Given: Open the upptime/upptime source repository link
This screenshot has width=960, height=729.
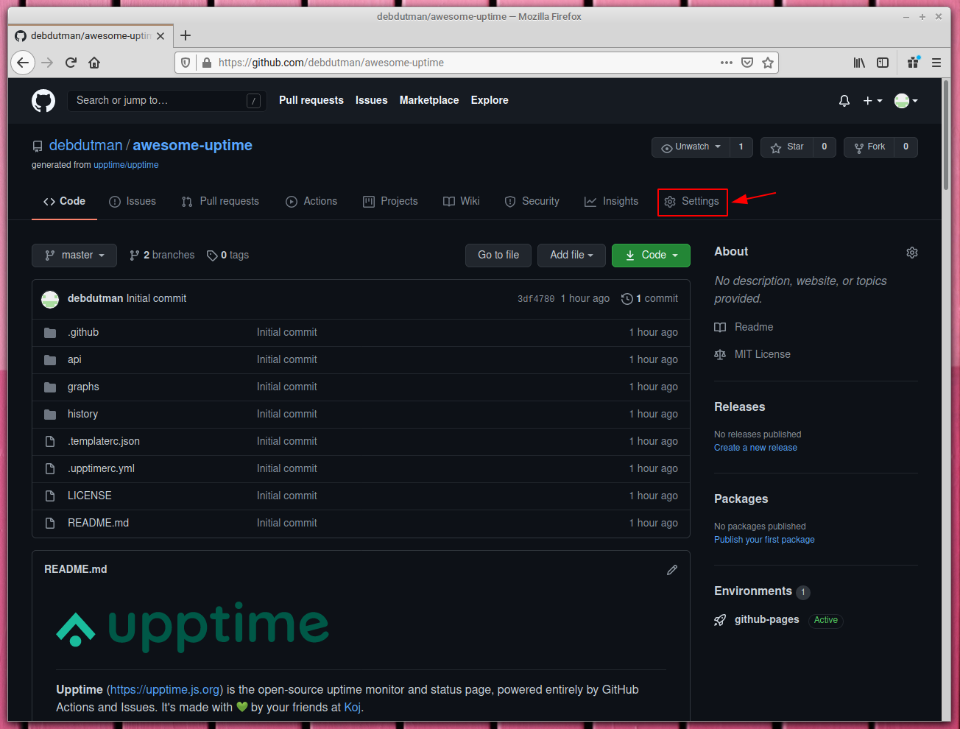Looking at the screenshot, I should click(x=126, y=164).
